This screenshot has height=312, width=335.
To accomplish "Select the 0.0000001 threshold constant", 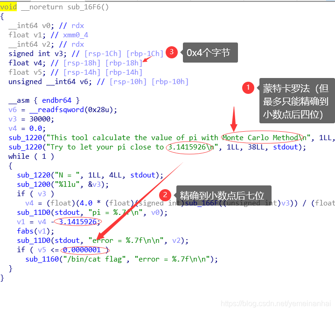I will point(82,250).
